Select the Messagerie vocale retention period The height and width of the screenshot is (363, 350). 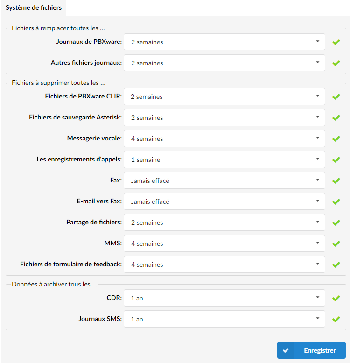(x=224, y=139)
